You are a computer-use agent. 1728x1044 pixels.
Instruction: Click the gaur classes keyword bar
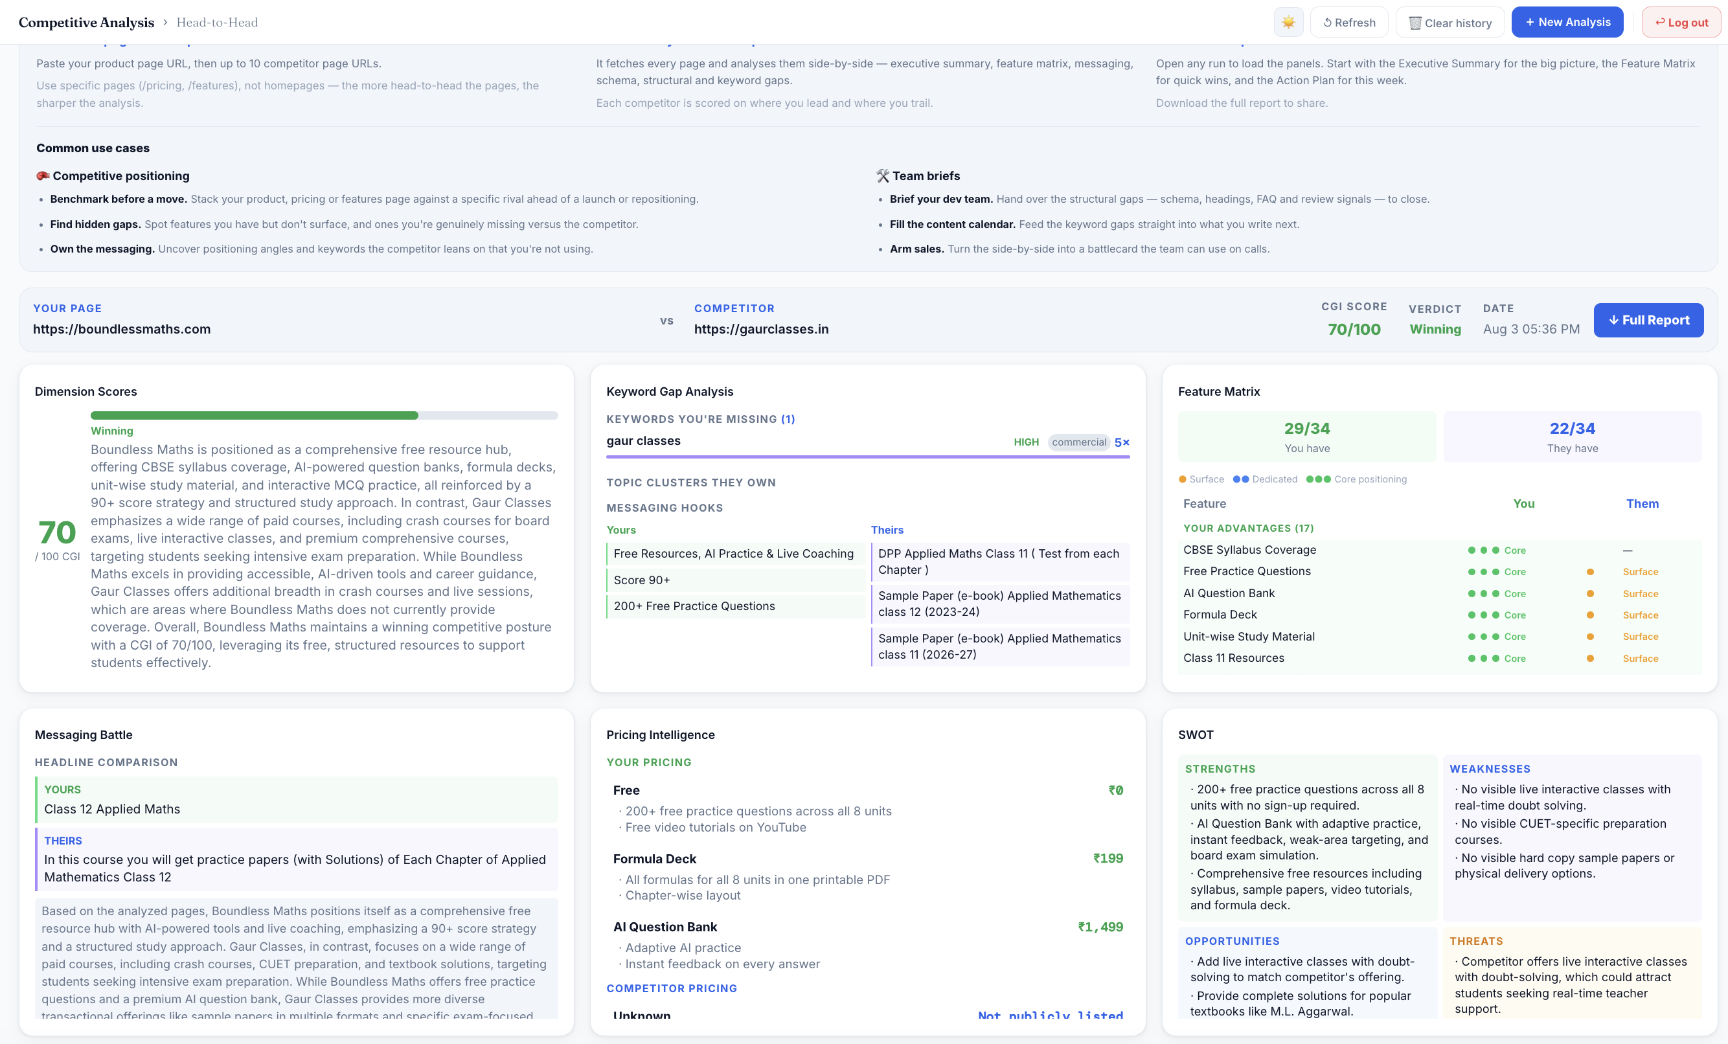[867, 457]
